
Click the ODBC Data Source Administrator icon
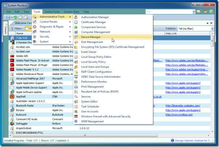pos(76,77)
